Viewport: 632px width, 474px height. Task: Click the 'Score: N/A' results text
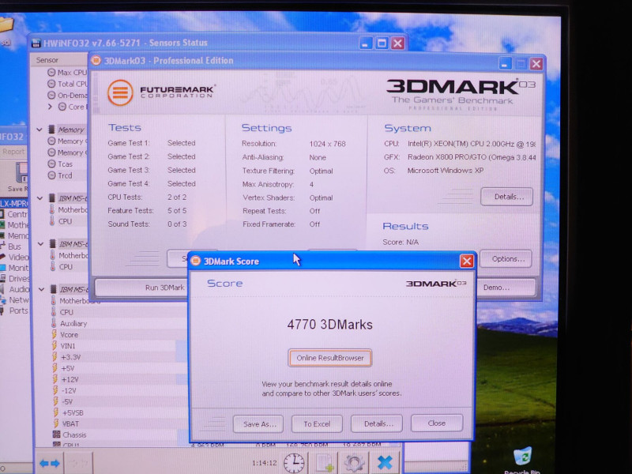coord(401,243)
